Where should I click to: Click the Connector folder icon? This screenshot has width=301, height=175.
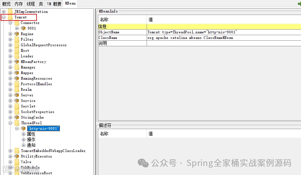tap(17, 23)
